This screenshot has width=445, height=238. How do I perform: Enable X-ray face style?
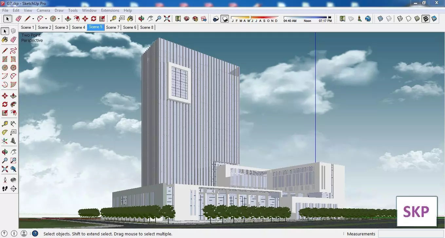coord(380,19)
